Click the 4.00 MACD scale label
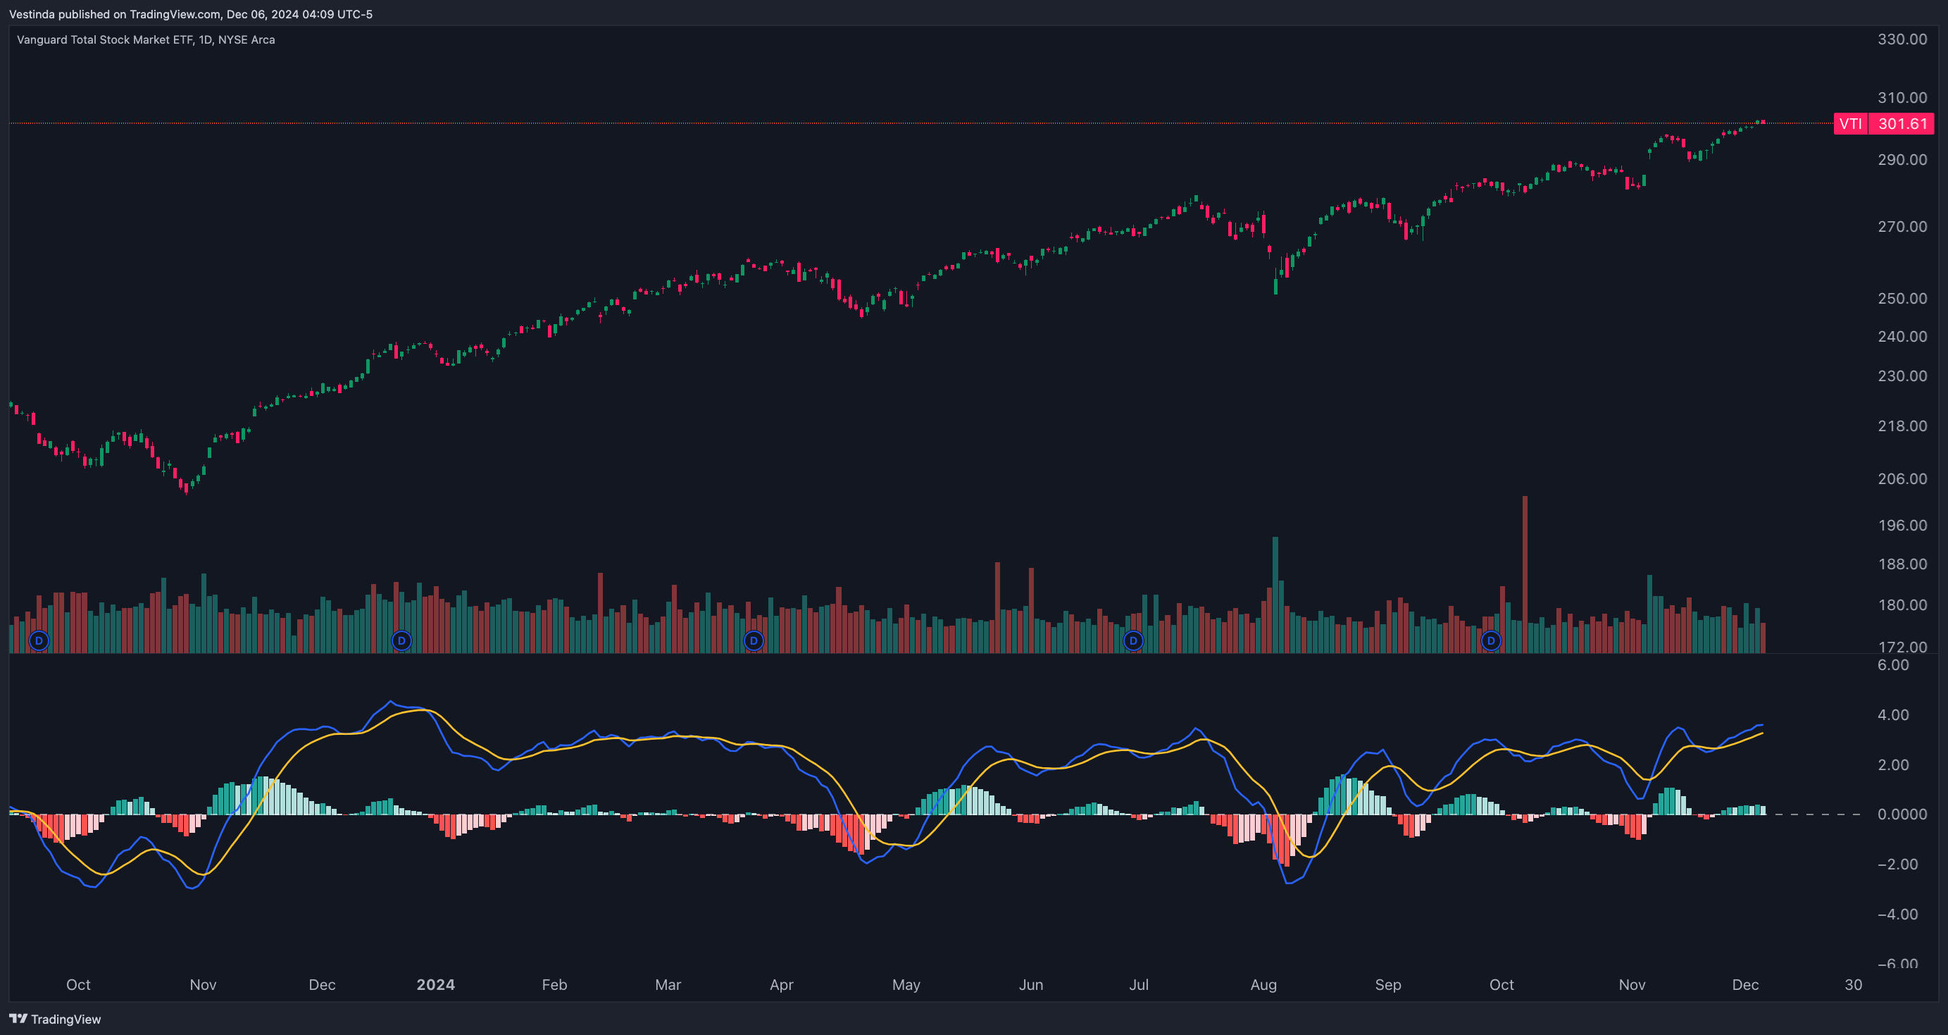1948x1035 pixels. (x=1893, y=714)
